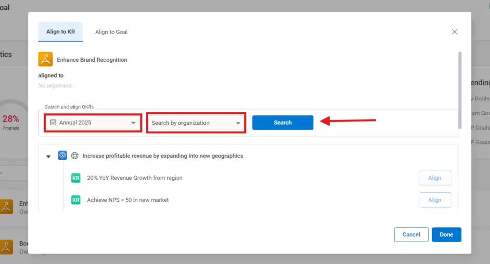Select the objective Increase profitable revenue by expanding
Viewport: 490px width, 264px height.
click(163, 155)
